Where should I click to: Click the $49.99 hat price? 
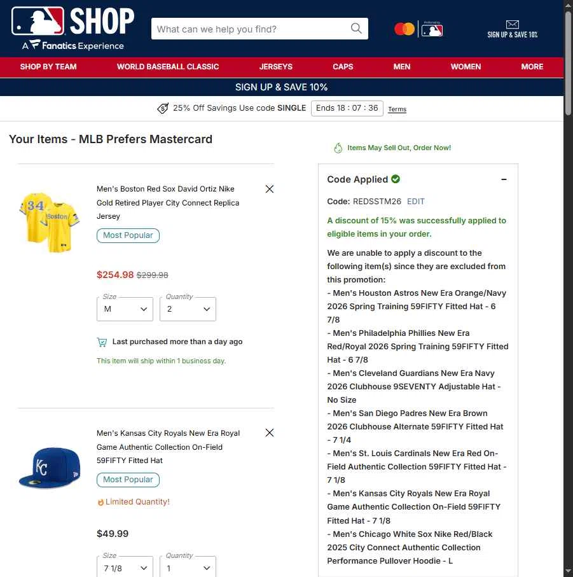113,534
